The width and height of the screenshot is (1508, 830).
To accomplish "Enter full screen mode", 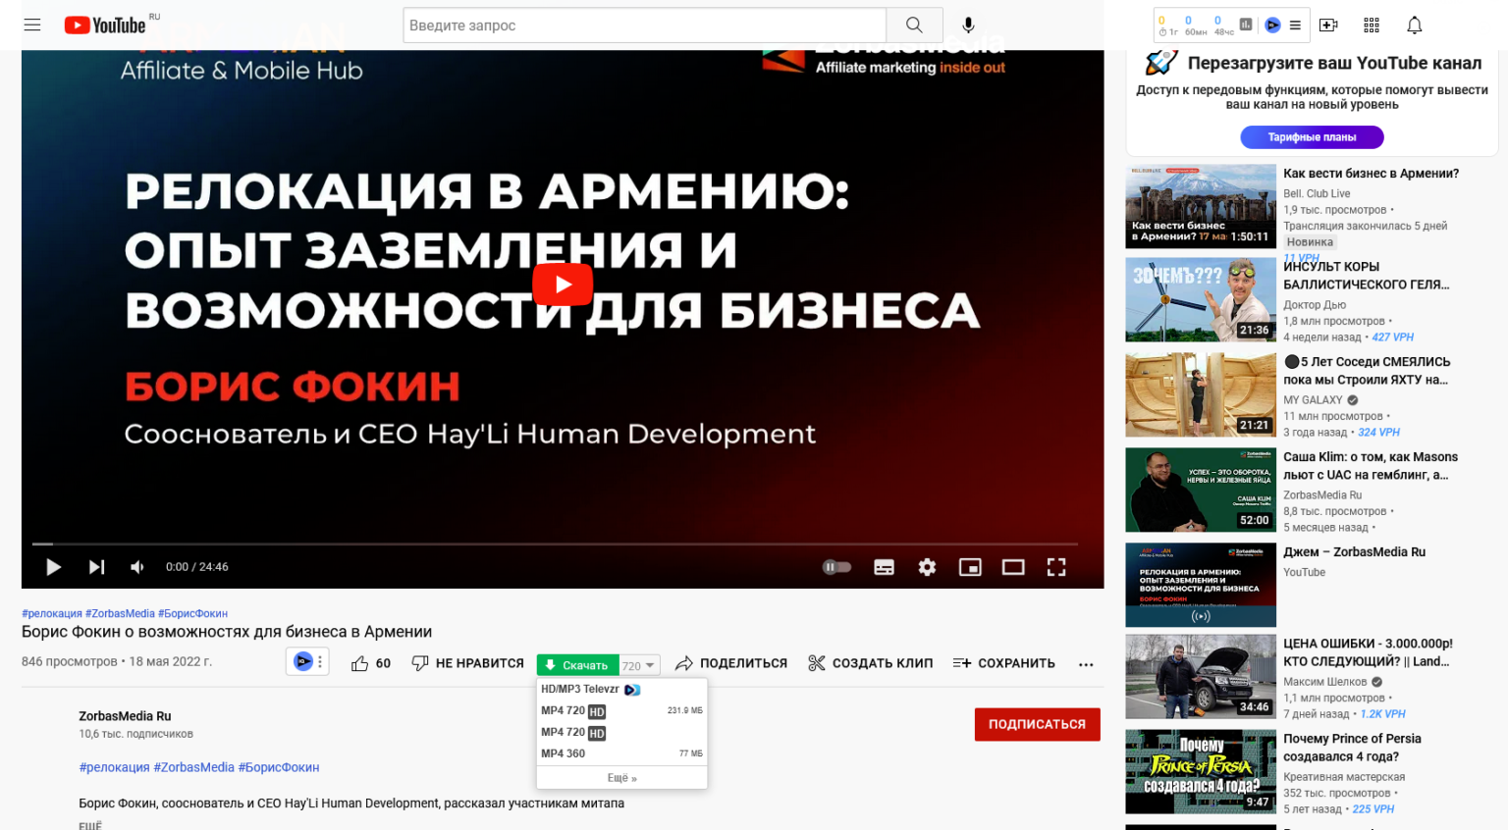I will tap(1056, 567).
